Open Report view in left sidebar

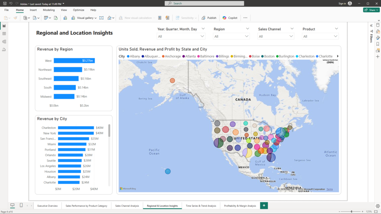click(x=4, y=26)
